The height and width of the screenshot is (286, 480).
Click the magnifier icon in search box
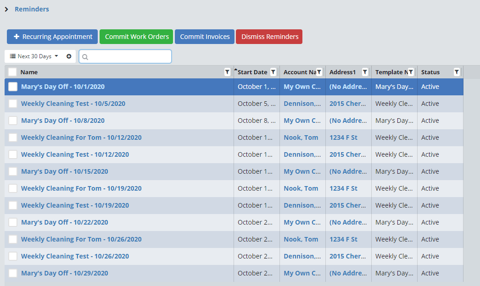[85, 57]
